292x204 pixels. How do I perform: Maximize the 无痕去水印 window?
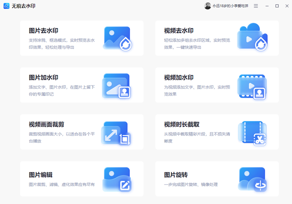click(x=277, y=6)
